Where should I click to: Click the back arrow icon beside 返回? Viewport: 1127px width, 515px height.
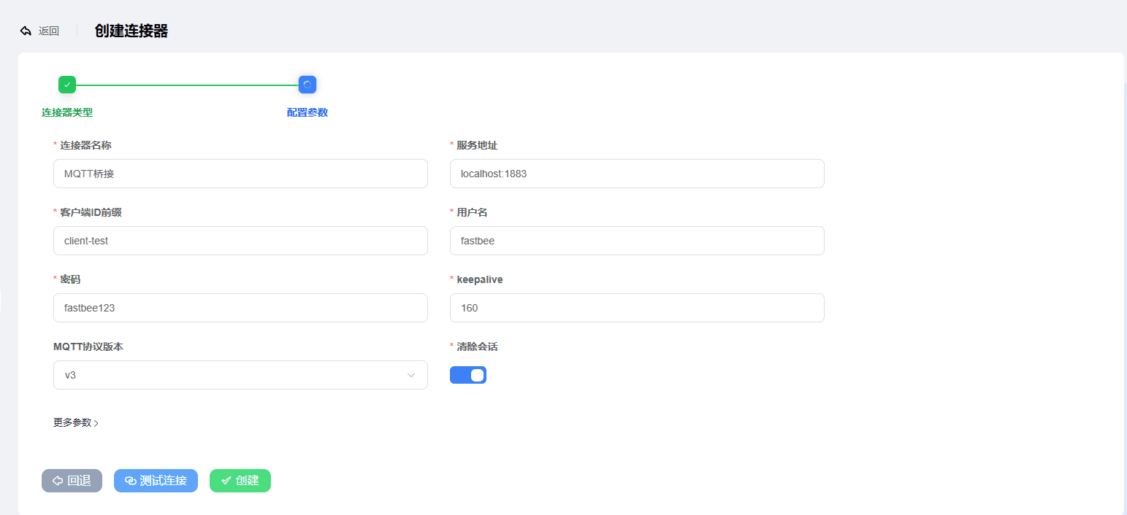(26, 31)
